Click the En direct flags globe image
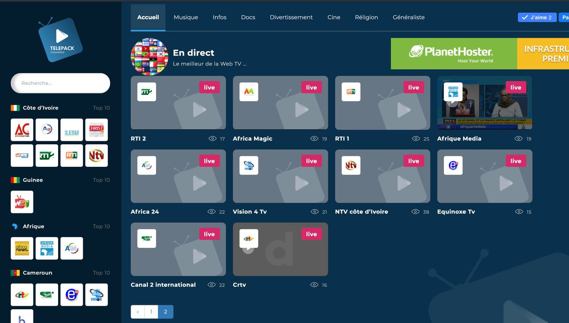The width and height of the screenshot is (569, 323). tap(149, 57)
